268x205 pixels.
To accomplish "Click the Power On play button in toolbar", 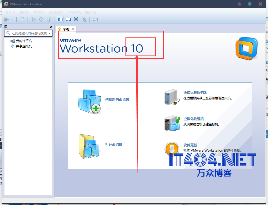I will (x=7, y=19).
